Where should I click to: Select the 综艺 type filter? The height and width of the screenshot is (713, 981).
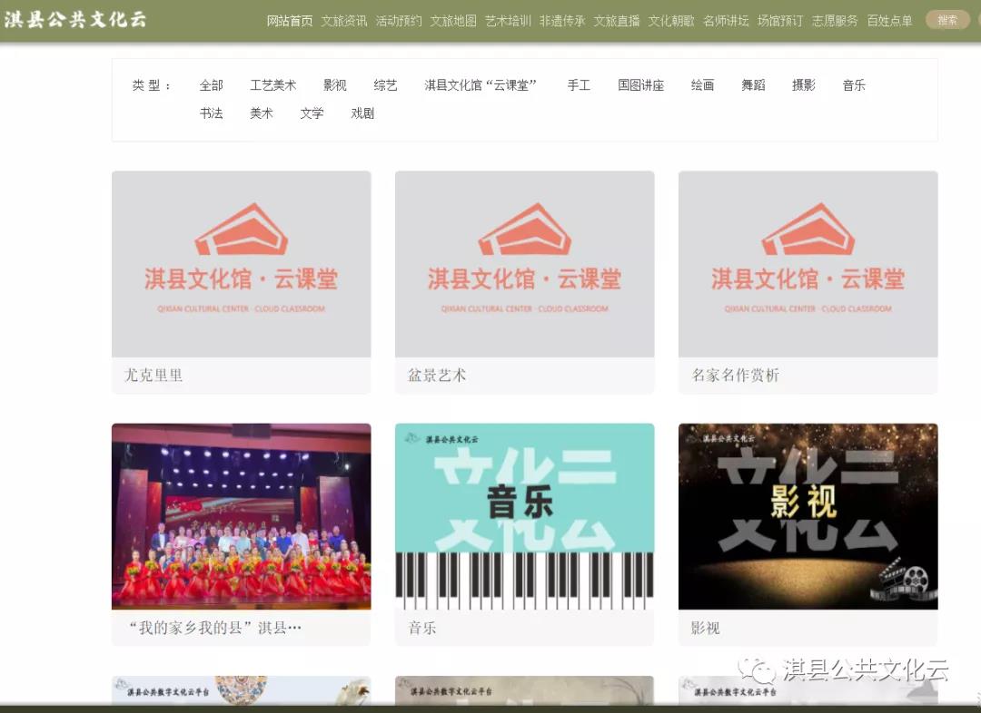pyautogui.click(x=385, y=85)
